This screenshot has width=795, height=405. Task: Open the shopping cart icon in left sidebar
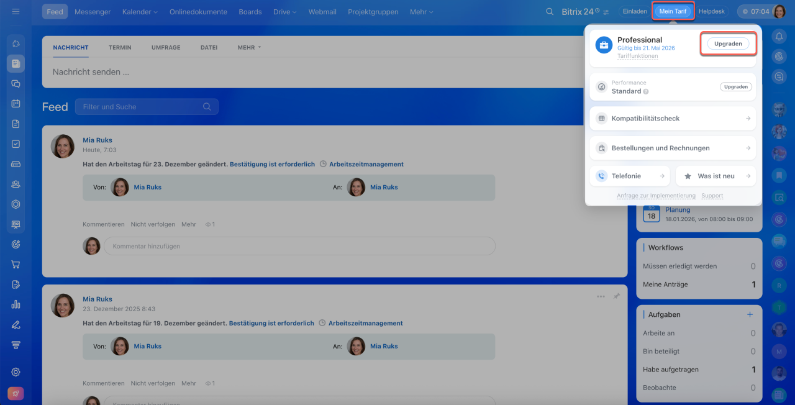(16, 264)
